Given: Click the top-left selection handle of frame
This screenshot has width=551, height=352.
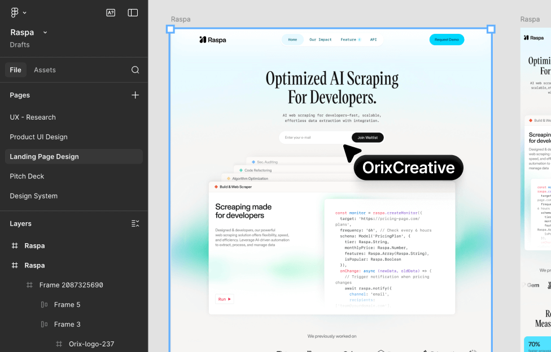Looking at the screenshot, I should click(170, 29).
